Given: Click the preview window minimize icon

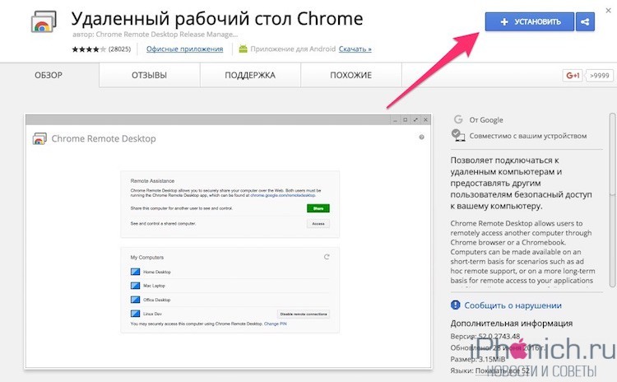Looking at the screenshot, I should click(x=396, y=119).
